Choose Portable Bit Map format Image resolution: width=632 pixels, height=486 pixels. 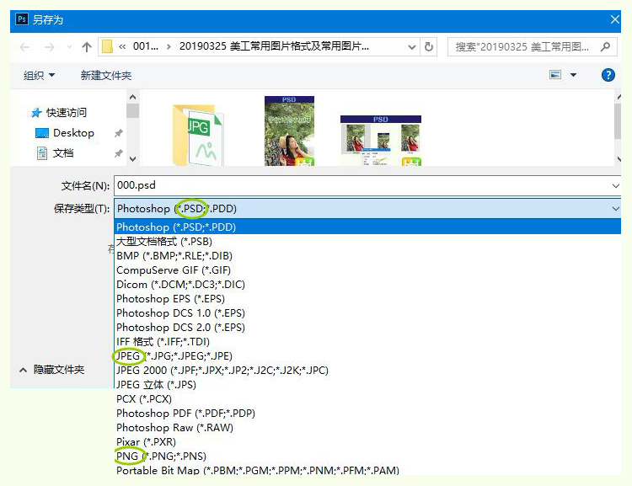click(x=367, y=469)
